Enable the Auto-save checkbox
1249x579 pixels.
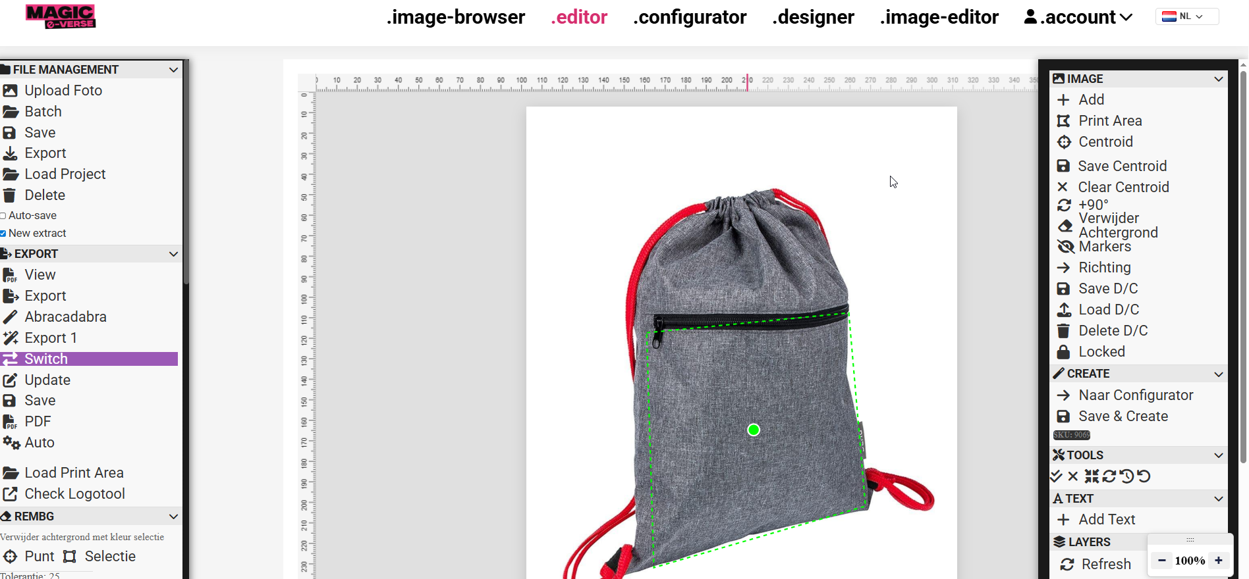(3, 216)
